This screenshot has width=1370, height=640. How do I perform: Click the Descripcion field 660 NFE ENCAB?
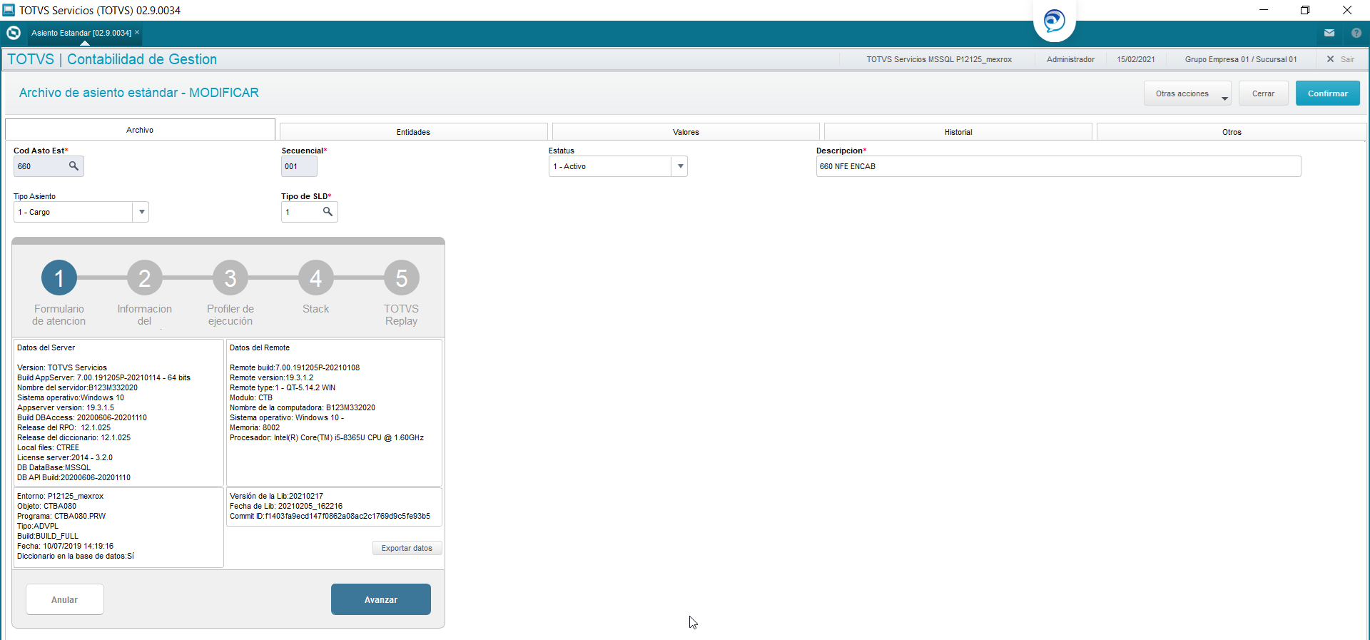pyautogui.click(x=1058, y=166)
